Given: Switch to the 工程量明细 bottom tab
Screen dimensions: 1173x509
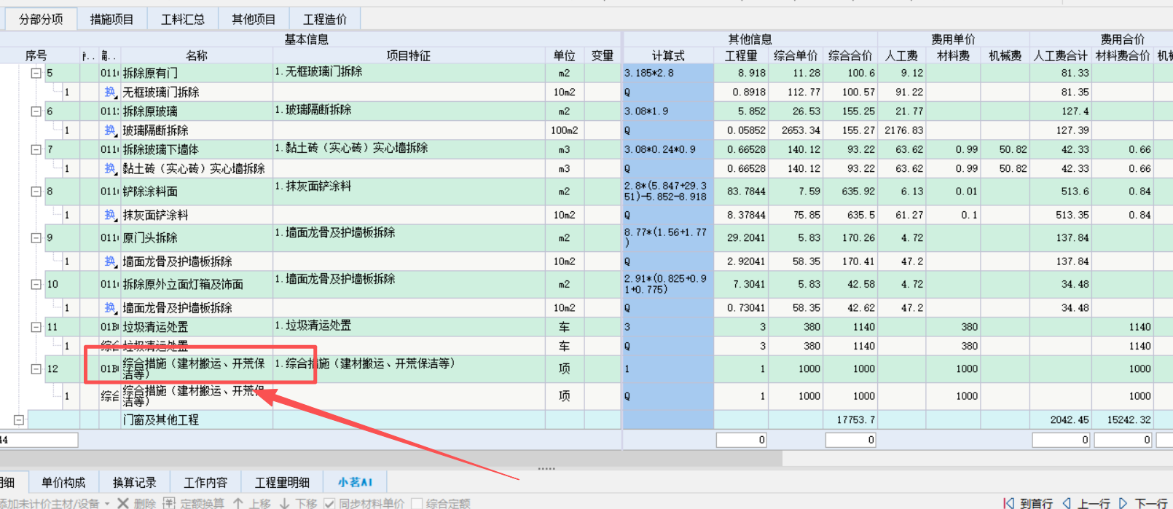Looking at the screenshot, I should pyautogui.click(x=282, y=482).
